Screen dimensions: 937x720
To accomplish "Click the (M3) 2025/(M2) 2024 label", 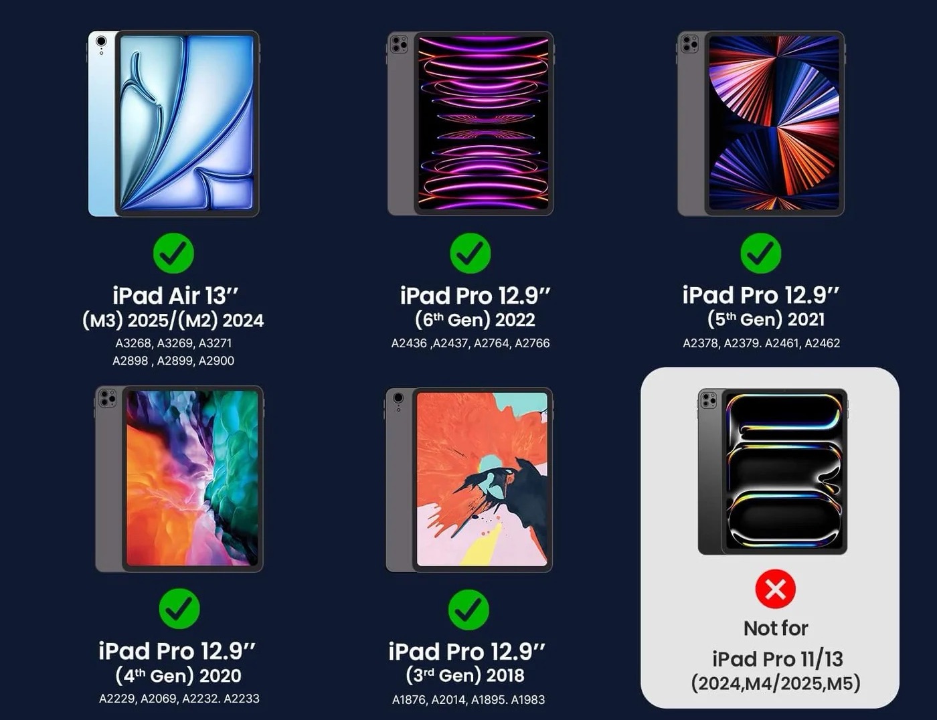I will click(x=173, y=321).
